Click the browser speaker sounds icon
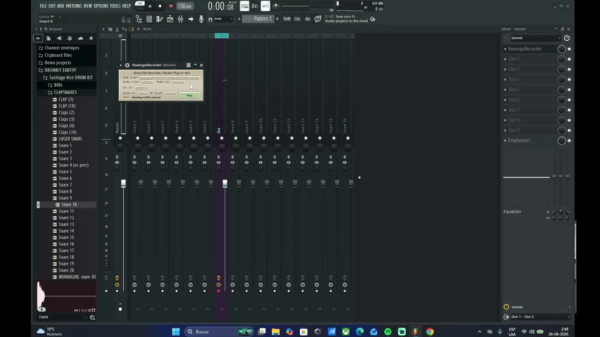The width and height of the screenshot is (600, 337). (59, 38)
